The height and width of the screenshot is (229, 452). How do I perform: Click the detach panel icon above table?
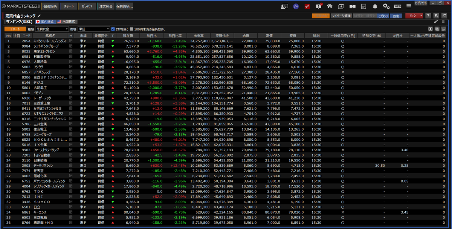tap(443, 29)
